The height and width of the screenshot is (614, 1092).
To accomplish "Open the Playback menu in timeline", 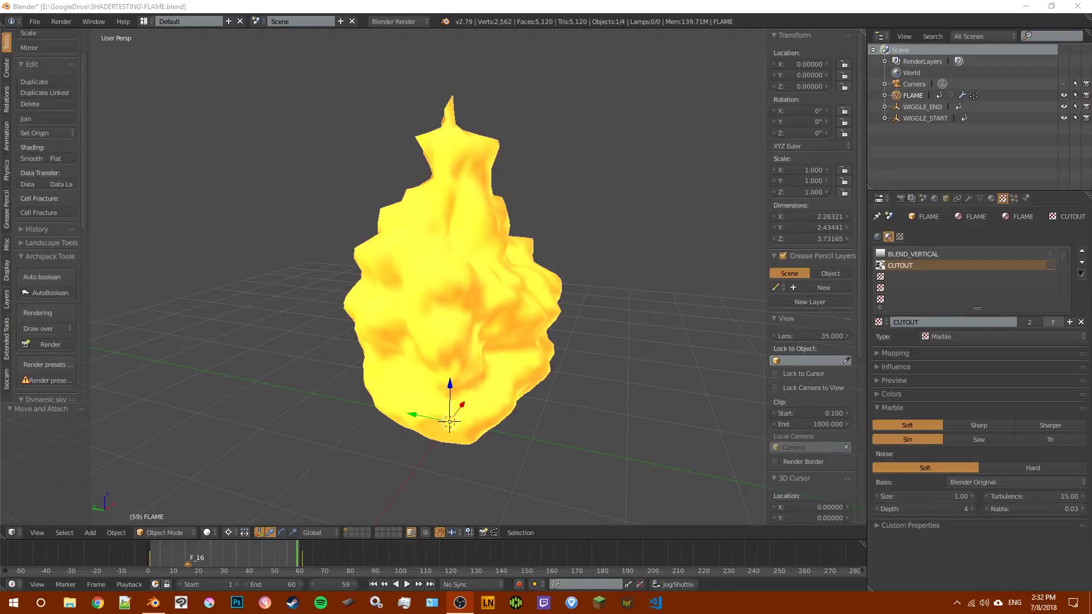I will click(129, 584).
